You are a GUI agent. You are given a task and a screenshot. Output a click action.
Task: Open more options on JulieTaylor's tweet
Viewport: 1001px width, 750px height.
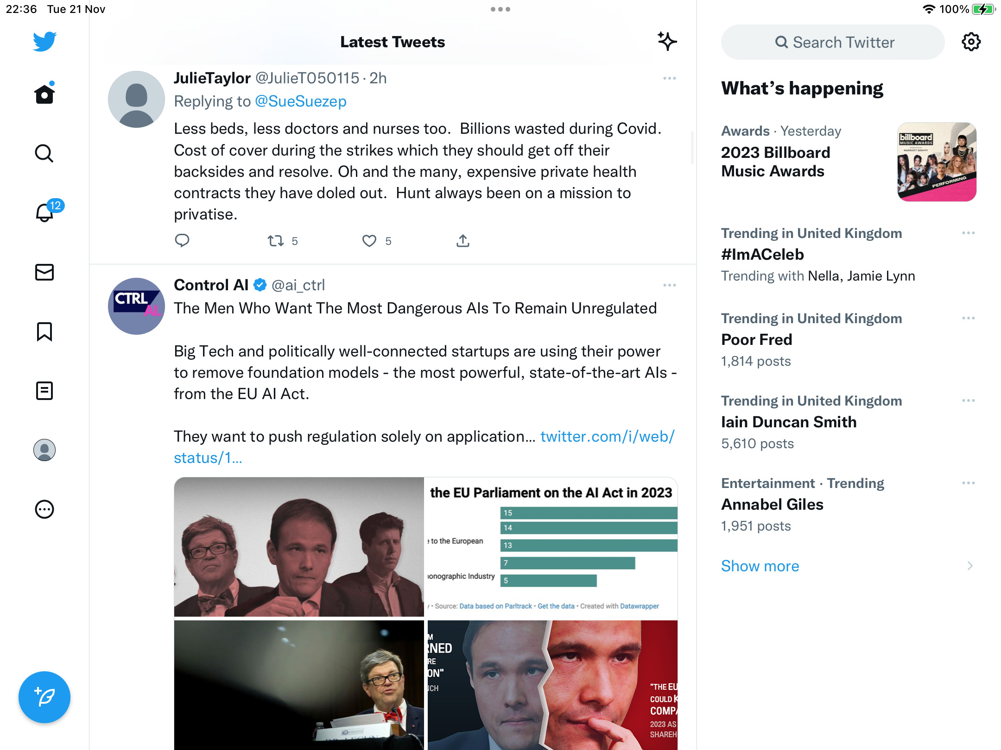(669, 78)
